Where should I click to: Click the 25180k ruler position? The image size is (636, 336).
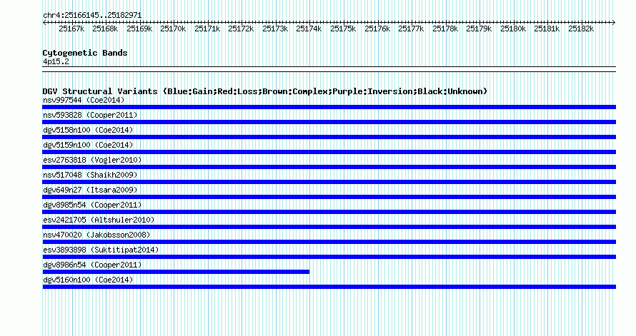point(513,29)
